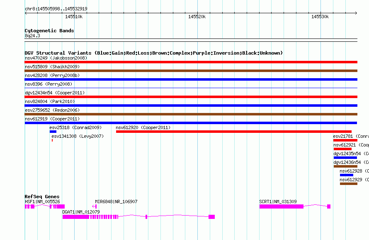Open the HSF1|NM_005526 gene label

42,202
